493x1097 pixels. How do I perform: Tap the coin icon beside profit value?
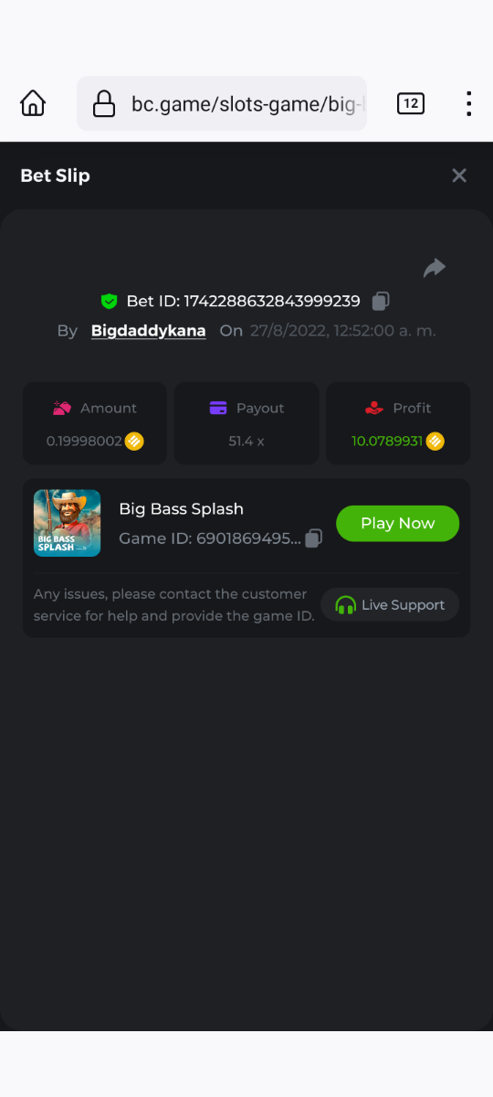click(x=435, y=441)
